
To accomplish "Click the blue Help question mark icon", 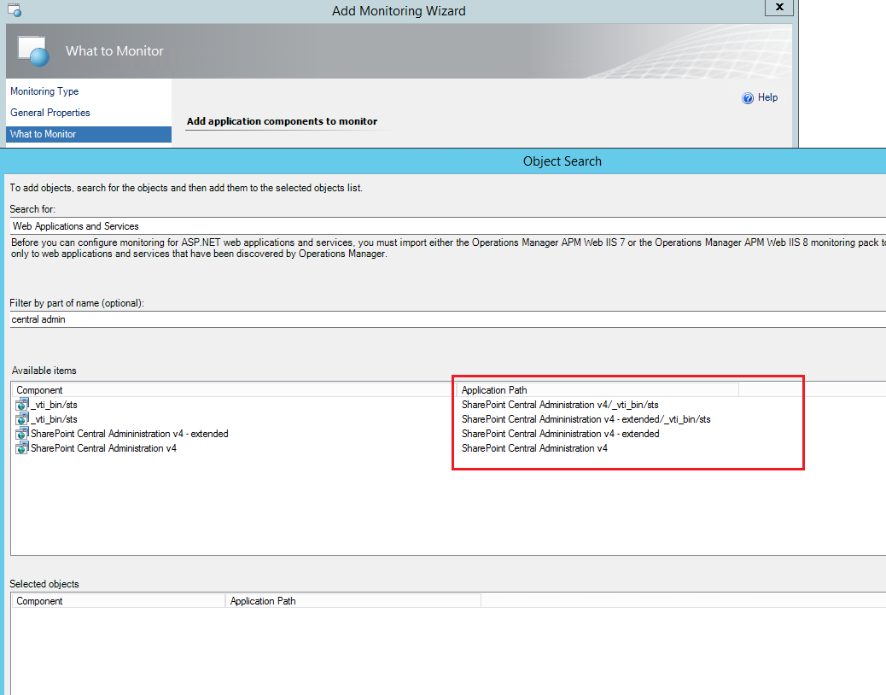I will point(748,98).
